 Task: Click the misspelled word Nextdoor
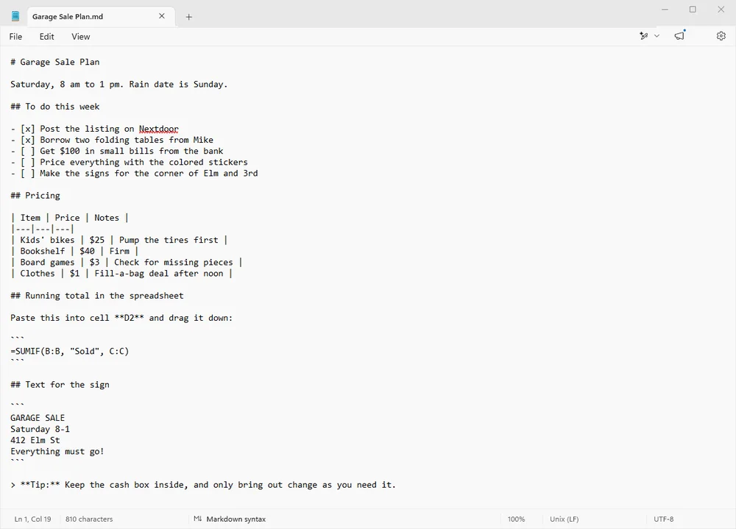tap(159, 129)
